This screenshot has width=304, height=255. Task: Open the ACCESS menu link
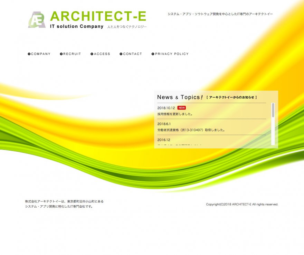101,54
